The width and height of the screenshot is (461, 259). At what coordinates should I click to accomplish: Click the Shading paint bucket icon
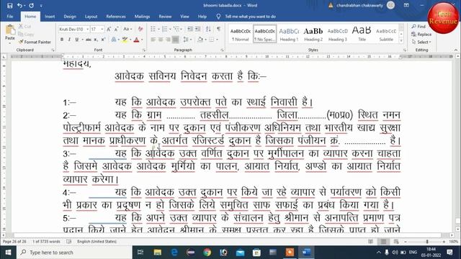tap(200, 40)
